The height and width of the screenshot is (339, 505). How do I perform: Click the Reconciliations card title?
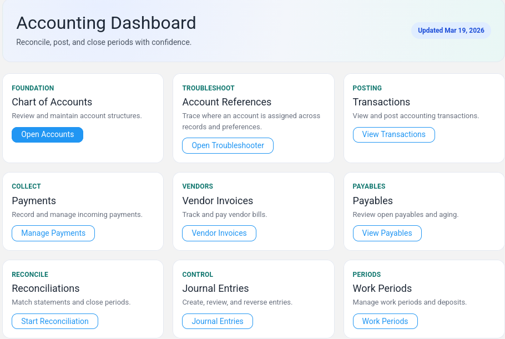[x=46, y=289]
